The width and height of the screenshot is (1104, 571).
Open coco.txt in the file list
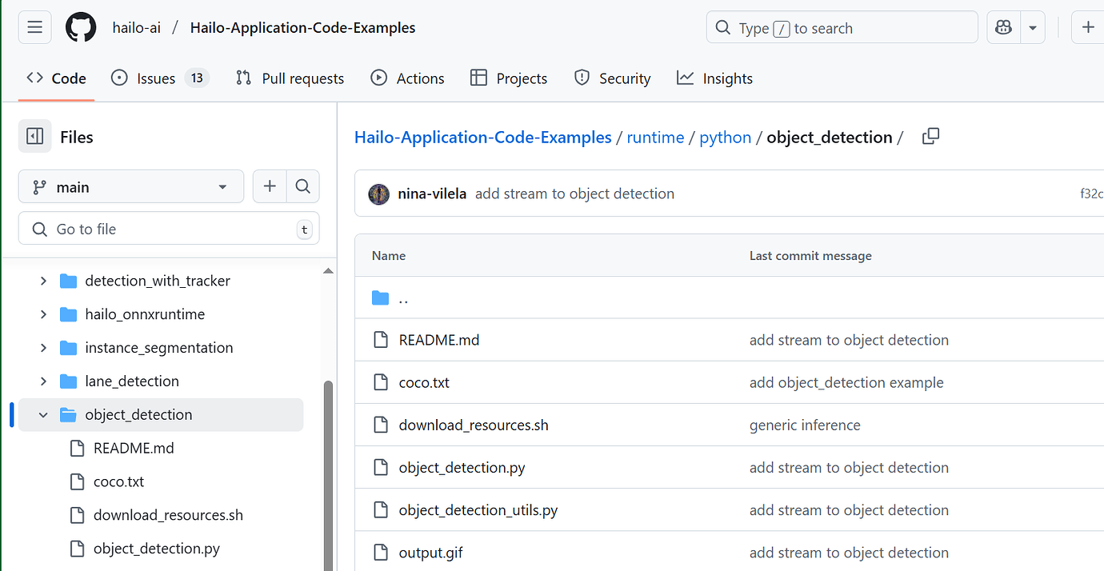pos(424,382)
